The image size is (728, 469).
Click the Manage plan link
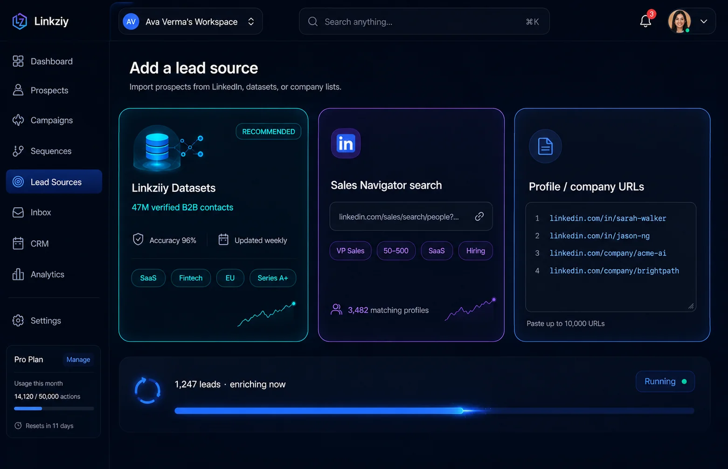78,360
